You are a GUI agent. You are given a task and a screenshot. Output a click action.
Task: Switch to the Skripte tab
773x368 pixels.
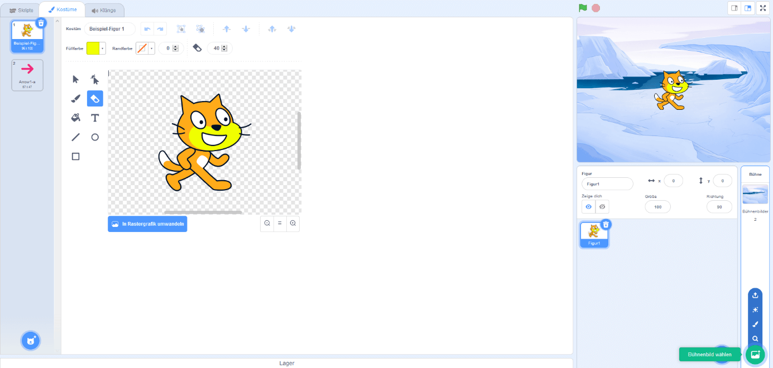(20, 9)
